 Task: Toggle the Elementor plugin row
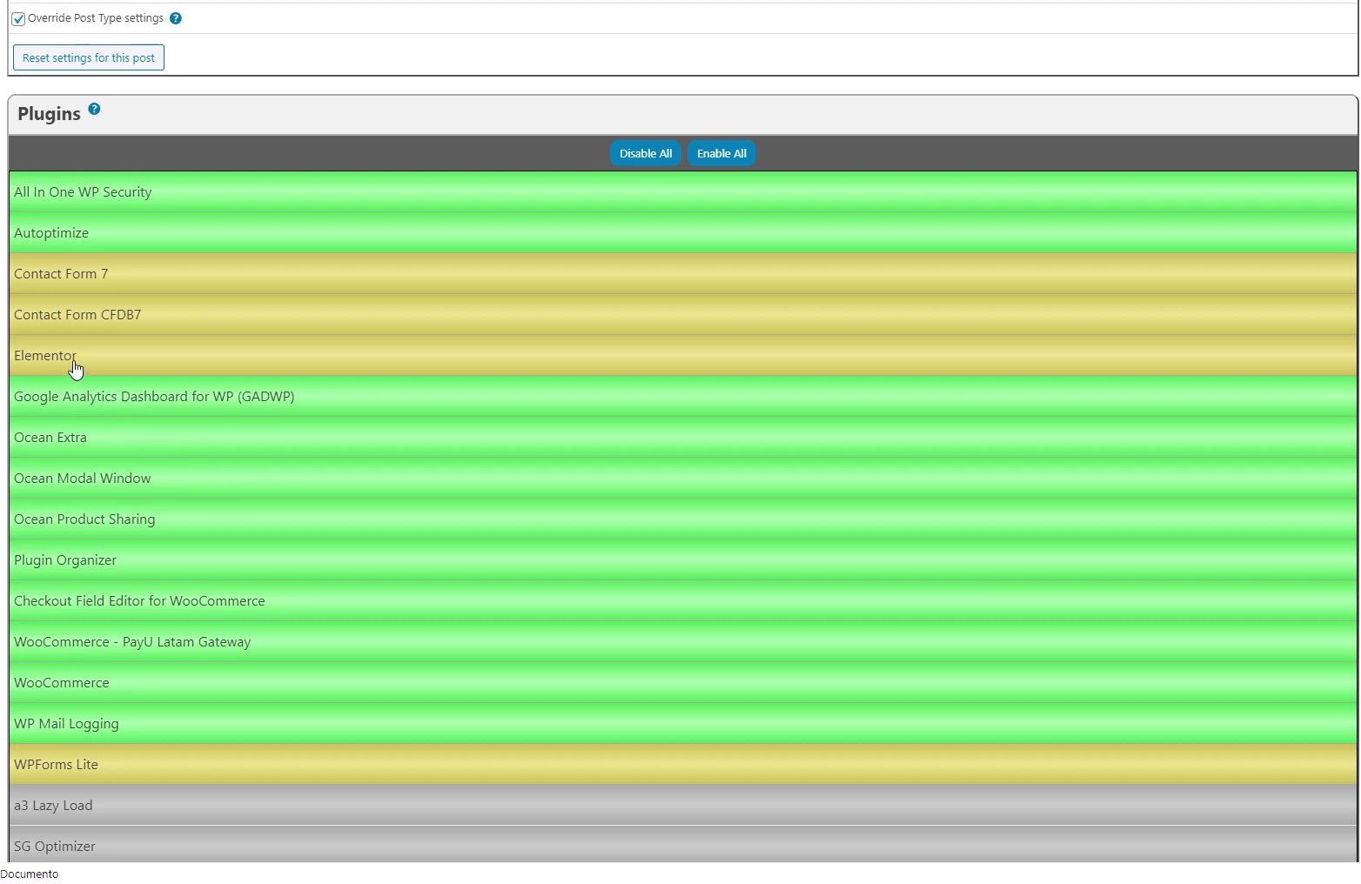(683, 355)
